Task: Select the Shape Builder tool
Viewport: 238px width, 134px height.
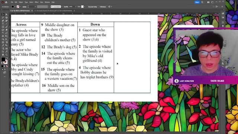Action: [x=3, y=39]
